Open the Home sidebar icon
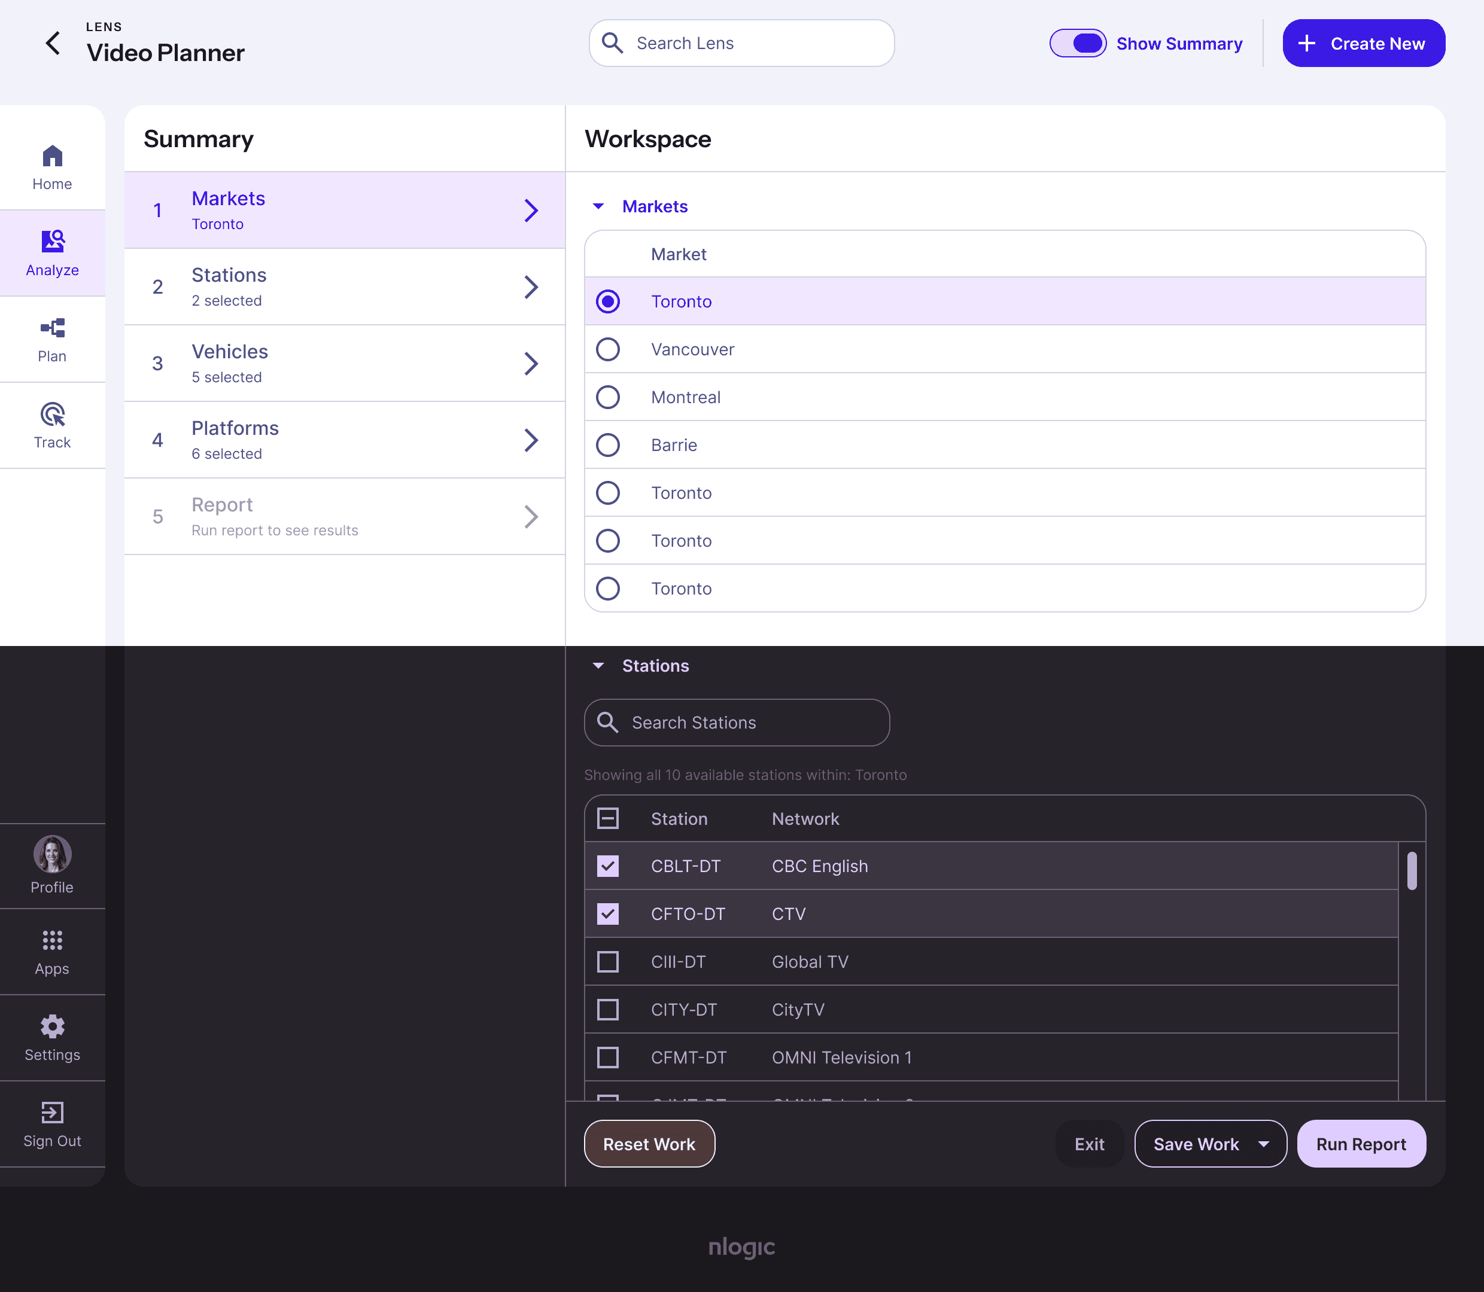Screen dimensions: 1484x1292 coord(52,157)
